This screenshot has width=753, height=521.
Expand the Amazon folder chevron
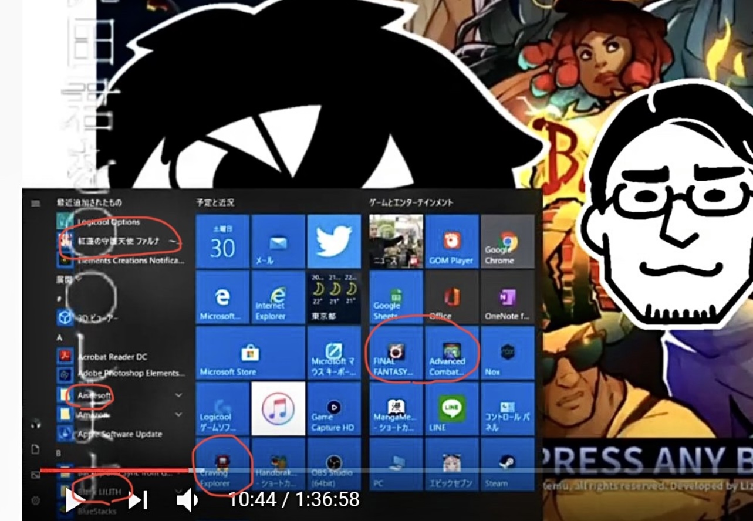pyautogui.click(x=178, y=415)
